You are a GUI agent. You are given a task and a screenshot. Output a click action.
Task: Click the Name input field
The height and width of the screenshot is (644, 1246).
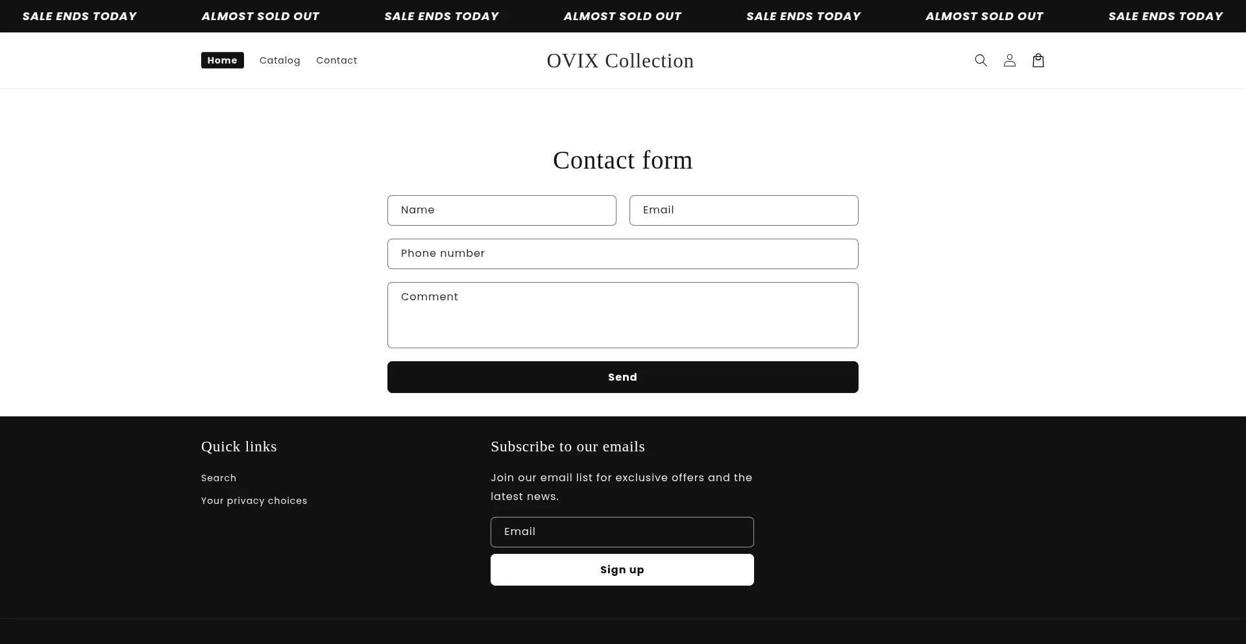(x=502, y=210)
